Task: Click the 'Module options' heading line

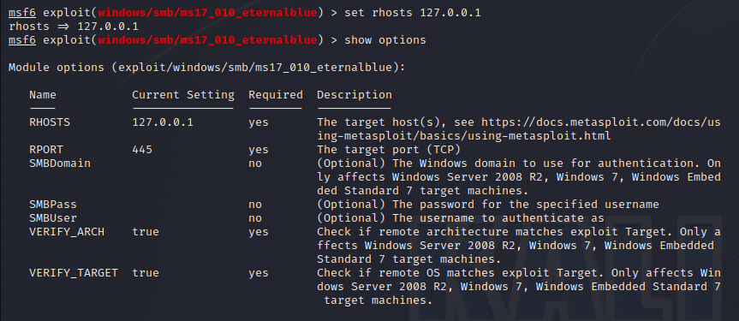Action: (x=207, y=68)
